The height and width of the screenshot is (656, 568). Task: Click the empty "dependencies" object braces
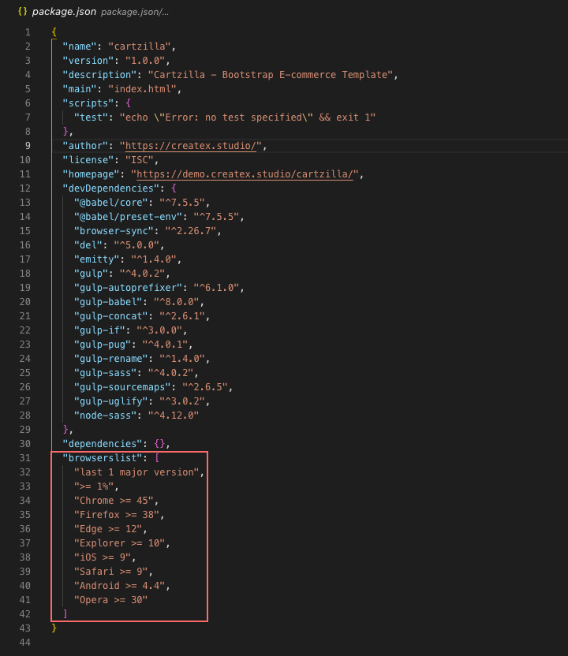click(x=159, y=444)
